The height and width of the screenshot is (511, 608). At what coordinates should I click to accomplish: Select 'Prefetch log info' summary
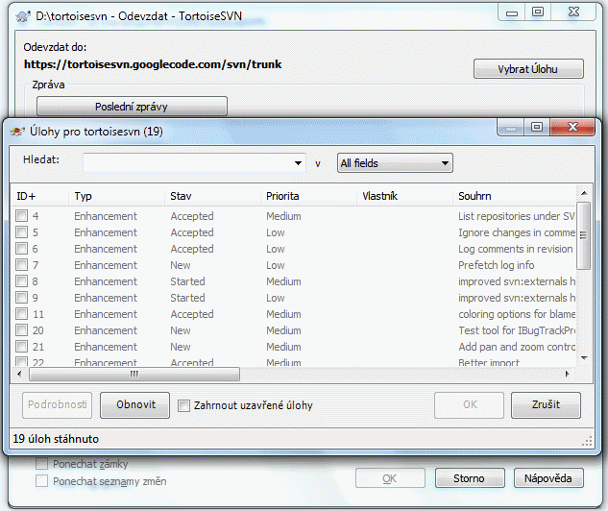(497, 265)
